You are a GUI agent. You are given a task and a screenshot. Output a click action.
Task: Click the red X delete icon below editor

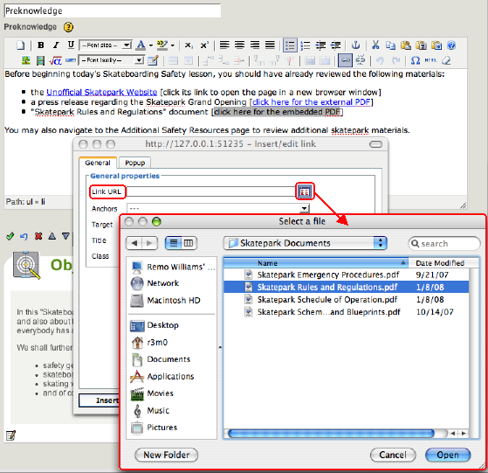[38, 236]
